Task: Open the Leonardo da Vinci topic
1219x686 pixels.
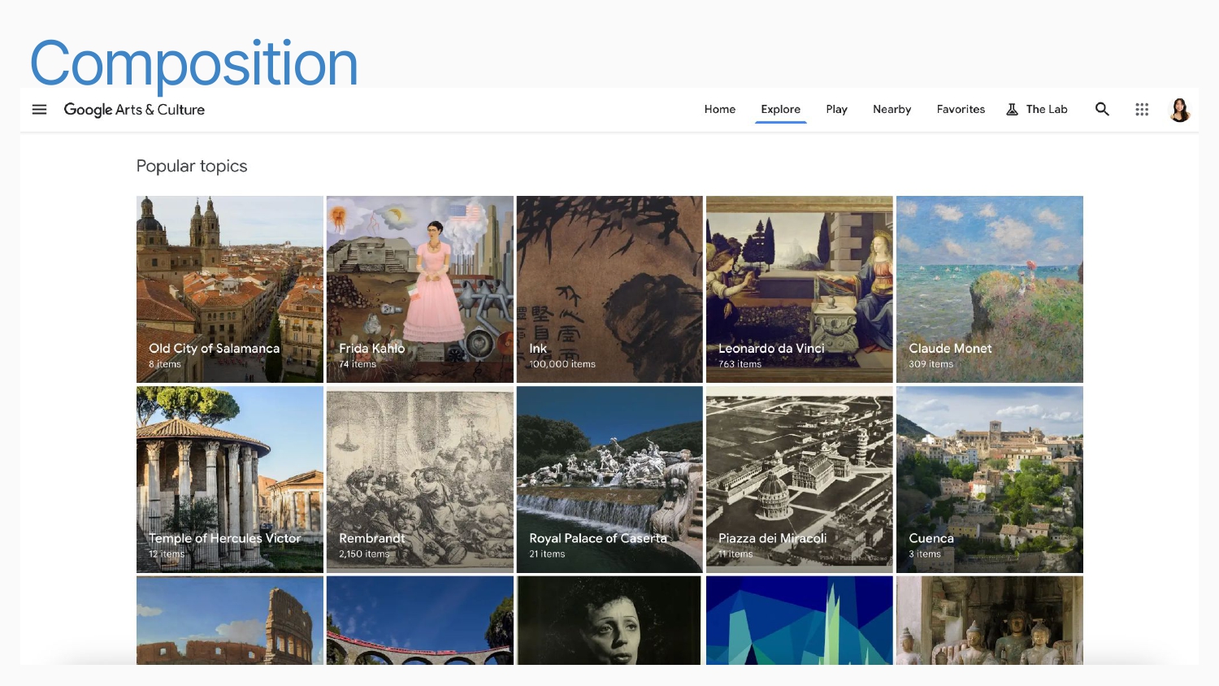Action: (800, 289)
